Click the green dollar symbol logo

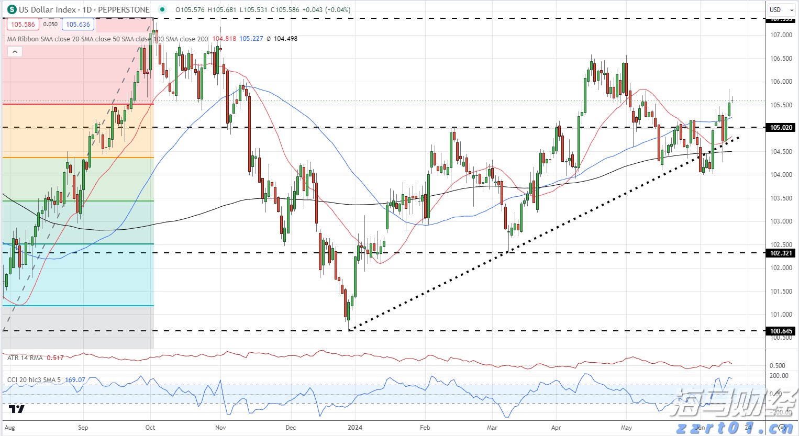pos(12,9)
